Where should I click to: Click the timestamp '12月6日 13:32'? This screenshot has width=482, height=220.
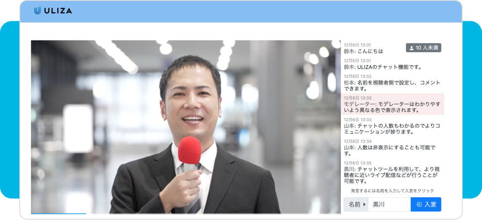[x=358, y=76]
